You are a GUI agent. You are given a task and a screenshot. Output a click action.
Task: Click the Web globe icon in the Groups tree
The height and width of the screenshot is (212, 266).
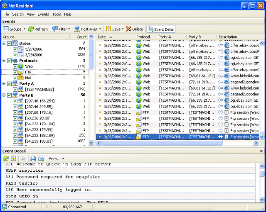click(21, 66)
